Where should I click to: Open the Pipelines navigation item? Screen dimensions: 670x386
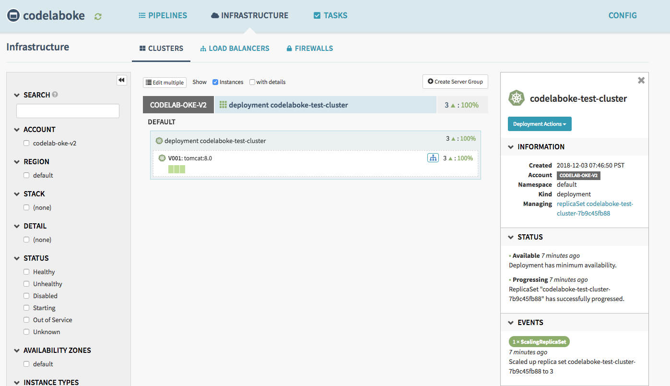163,15
